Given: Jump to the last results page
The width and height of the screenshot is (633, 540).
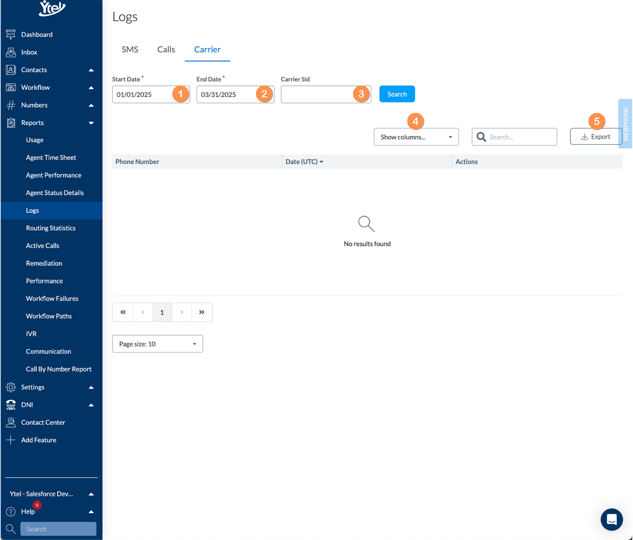Looking at the screenshot, I should [x=202, y=312].
